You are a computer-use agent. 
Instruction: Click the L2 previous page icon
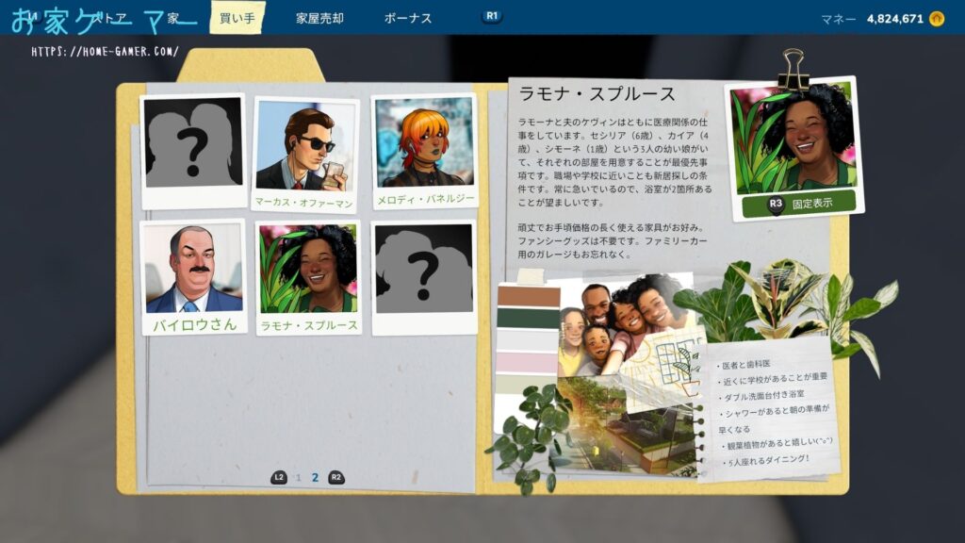(x=279, y=477)
